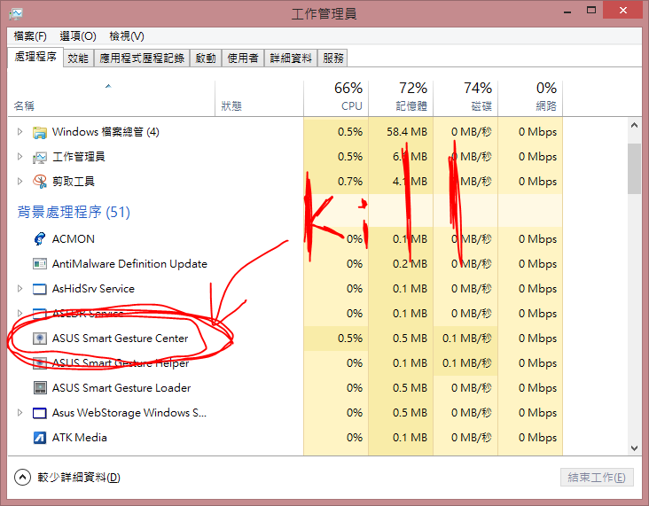Click the Task Manager title bar icon

pyautogui.click(x=16, y=13)
